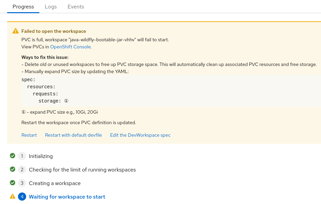Image resolution: width=321 pixels, height=204 pixels.
Task: Click the warning icon beside Waiting for workspace
Action: pyautogui.click(x=13, y=197)
